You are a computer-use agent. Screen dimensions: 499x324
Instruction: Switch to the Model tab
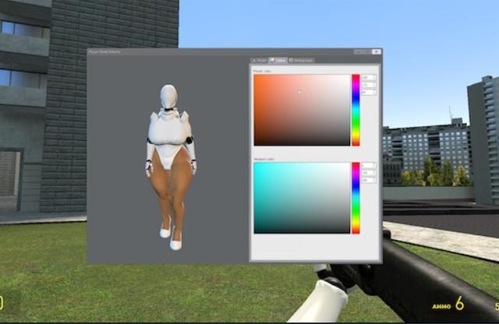259,60
